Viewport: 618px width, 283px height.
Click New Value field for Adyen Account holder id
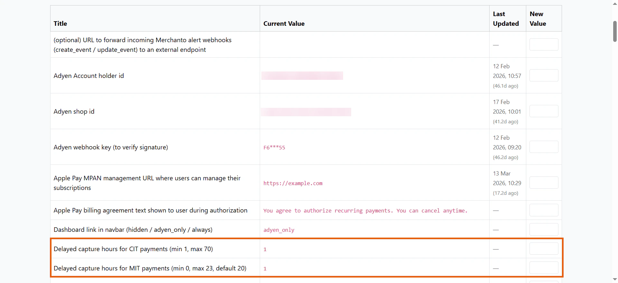pos(544,75)
